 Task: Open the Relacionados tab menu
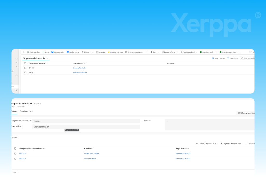(27, 111)
